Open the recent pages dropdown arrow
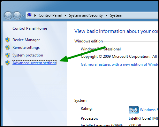Image resolution: width=159 pixels, height=127 pixels. (23, 16)
